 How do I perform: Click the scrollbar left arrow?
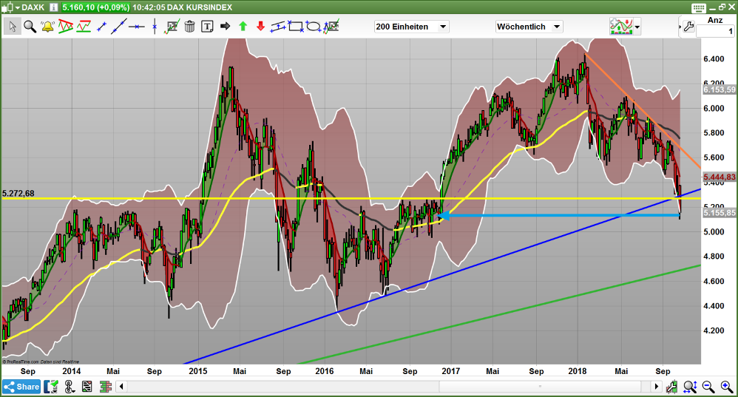tap(121, 387)
